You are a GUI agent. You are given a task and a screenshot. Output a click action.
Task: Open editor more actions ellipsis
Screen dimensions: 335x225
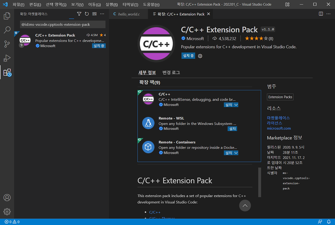[x=329, y=14]
